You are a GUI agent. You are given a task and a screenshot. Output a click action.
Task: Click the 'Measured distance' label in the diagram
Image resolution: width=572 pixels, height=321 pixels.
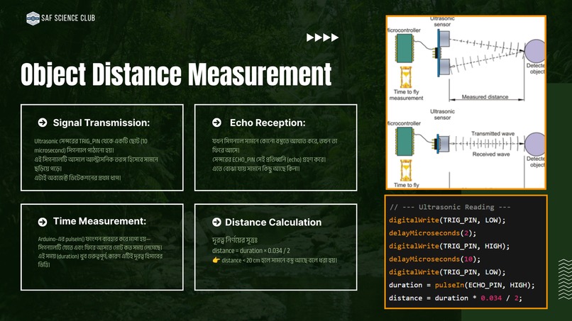point(485,97)
